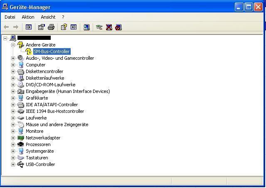
Task: Click the Andere Geräte question-mark icon
Action: [21, 45]
